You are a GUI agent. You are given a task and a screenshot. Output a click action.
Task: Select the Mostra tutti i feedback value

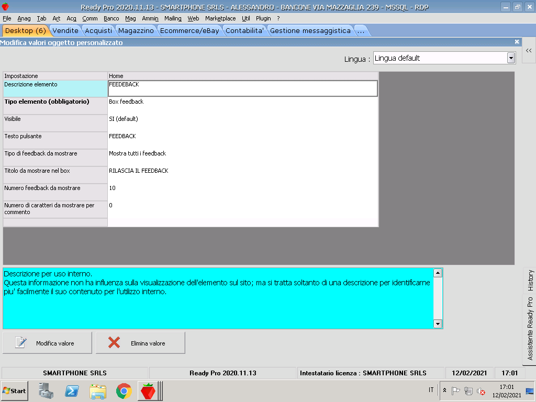point(243,158)
